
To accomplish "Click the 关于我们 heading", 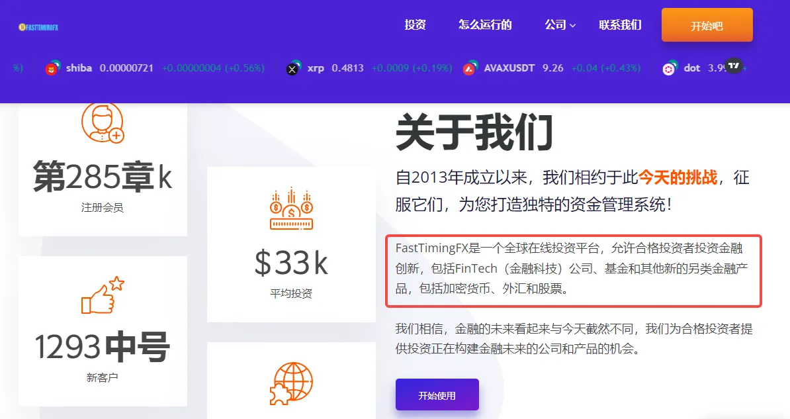I will 474,132.
